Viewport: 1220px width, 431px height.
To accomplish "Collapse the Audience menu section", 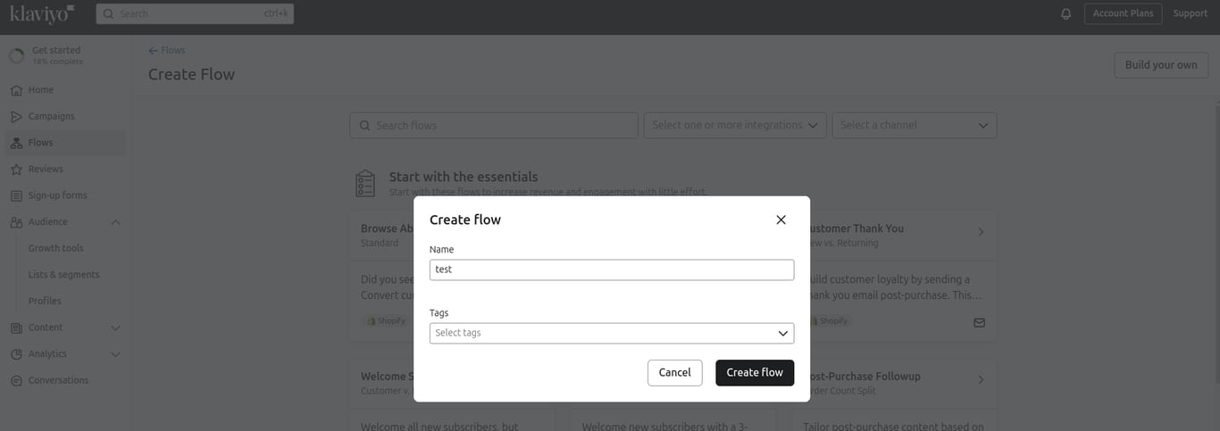I will (115, 222).
